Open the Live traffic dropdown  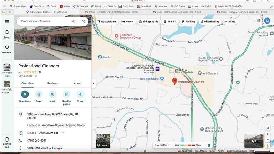point(162,145)
